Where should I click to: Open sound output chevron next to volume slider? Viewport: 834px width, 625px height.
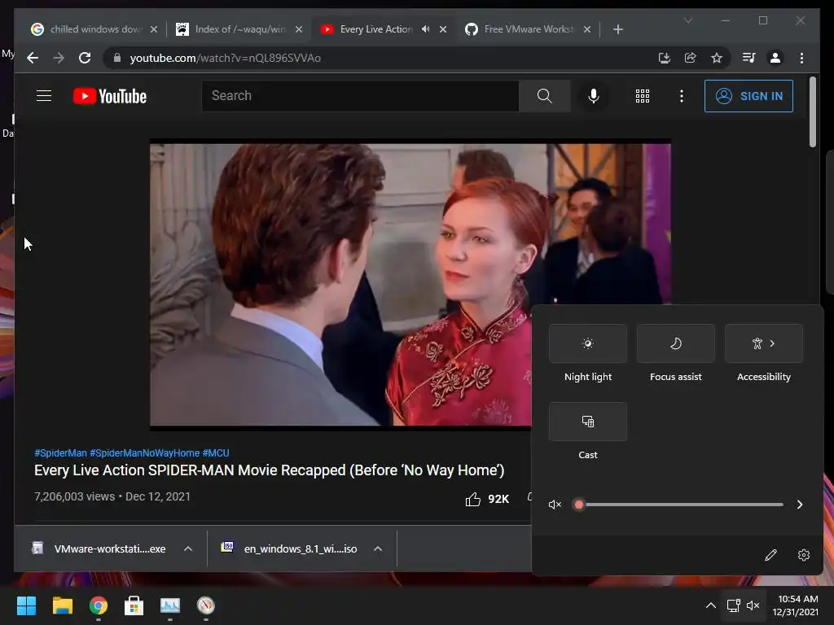800,505
